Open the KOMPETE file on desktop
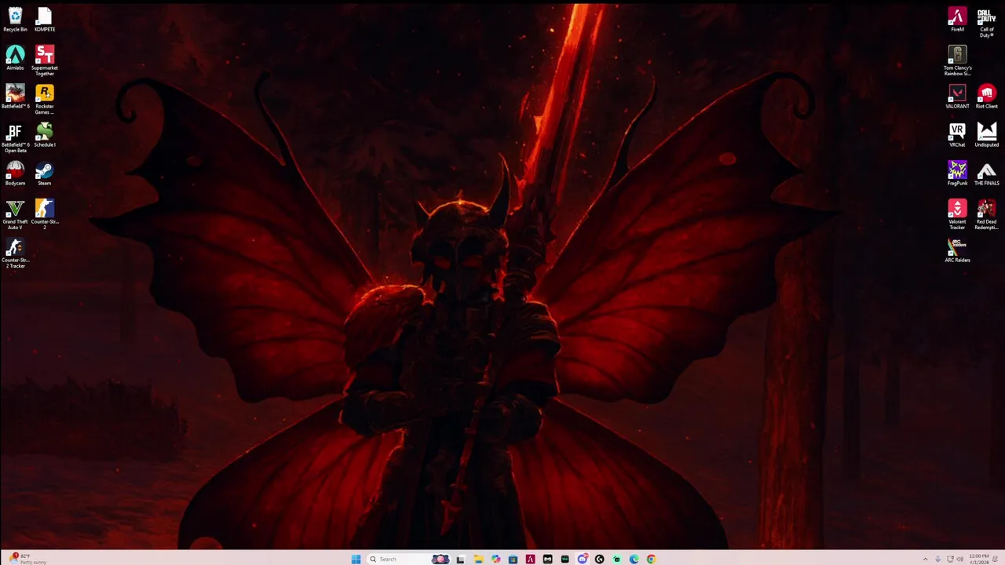 click(44, 20)
